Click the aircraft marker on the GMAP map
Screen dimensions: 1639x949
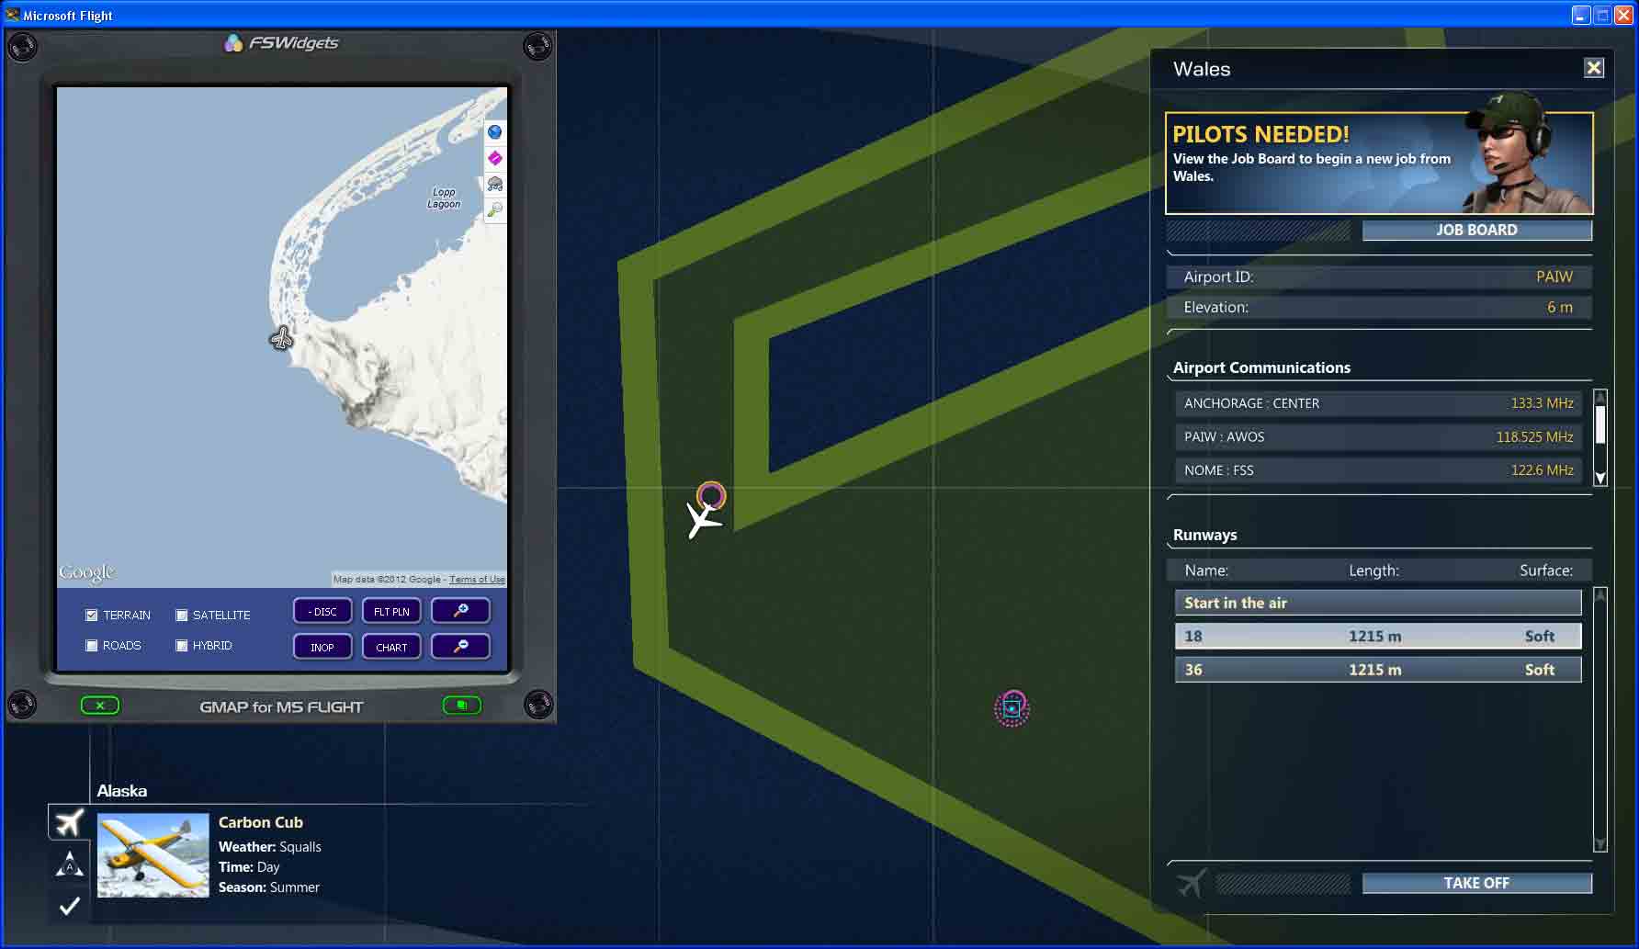pos(281,338)
